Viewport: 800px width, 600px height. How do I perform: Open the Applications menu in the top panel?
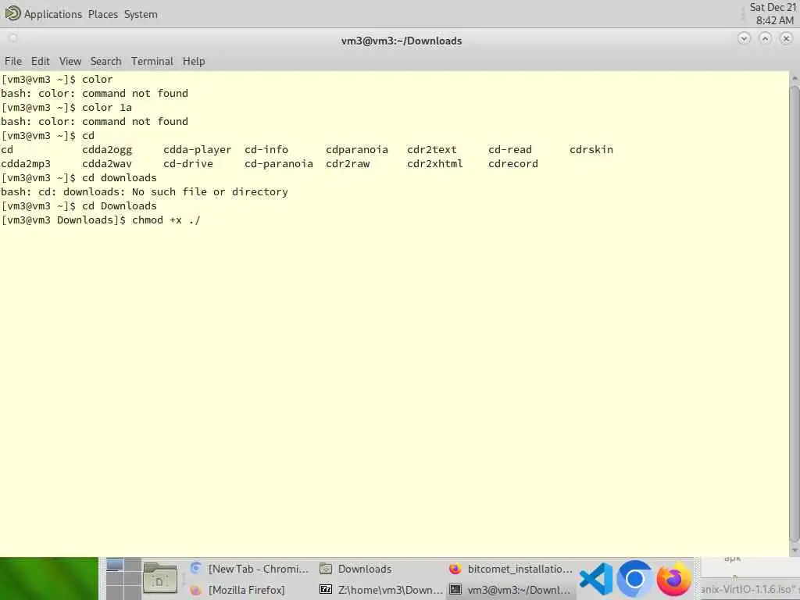pos(53,14)
